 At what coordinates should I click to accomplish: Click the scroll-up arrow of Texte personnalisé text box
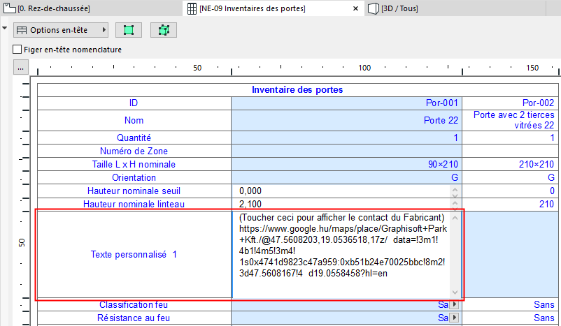(x=455, y=218)
